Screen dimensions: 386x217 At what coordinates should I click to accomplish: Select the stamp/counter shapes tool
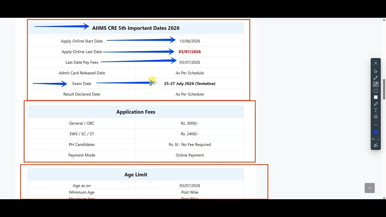click(x=375, y=117)
